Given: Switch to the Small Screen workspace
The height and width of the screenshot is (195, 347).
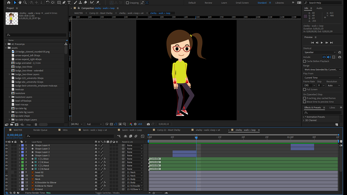Looking at the screenshot, I should (x=242, y=3).
